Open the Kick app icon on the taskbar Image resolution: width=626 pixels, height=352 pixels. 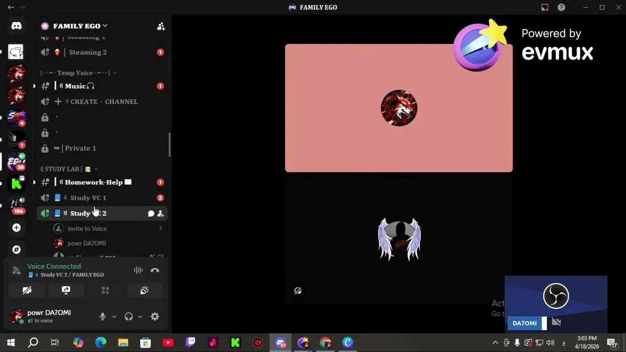[x=235, y=343]
